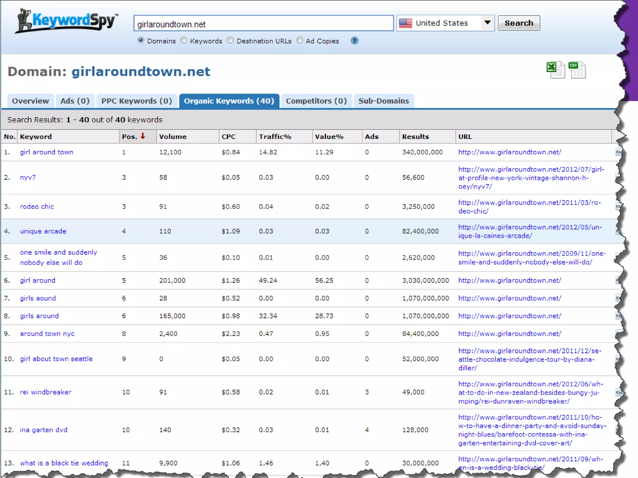Export results to Excel file

(x=555, y=70)
